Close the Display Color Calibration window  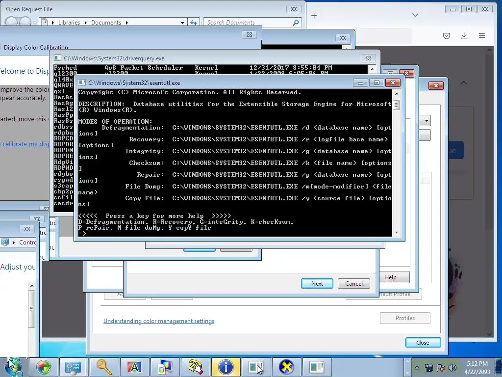(x=250, y=34)
